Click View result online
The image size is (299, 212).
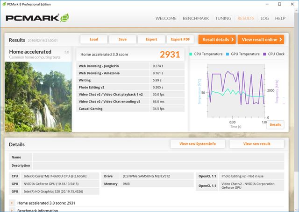coord(261,40)
